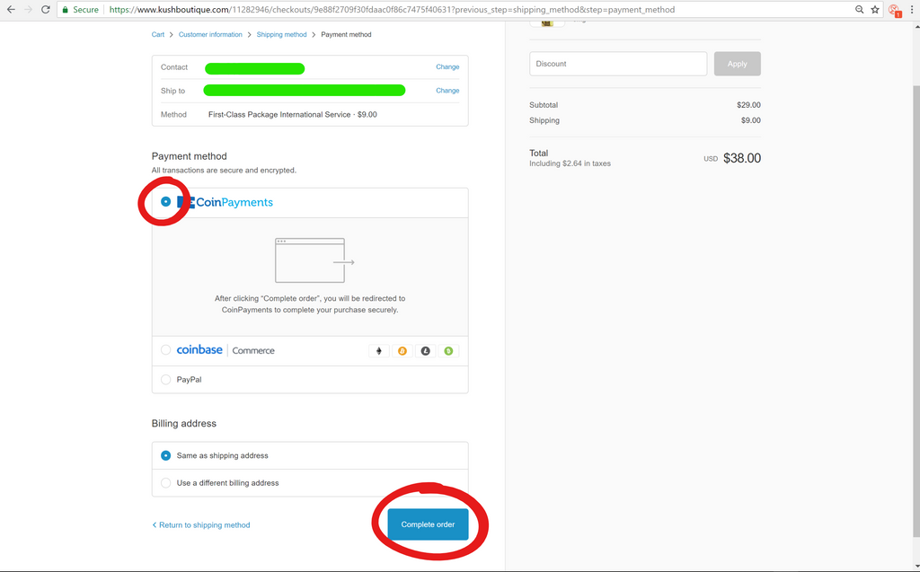Click the CoinPayments logo
The width and height of the screenshot is (920, 572).
click(x=226, y=202)
